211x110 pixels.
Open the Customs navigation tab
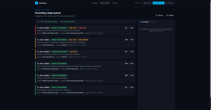pyautogui.click(x=115, y=3)
